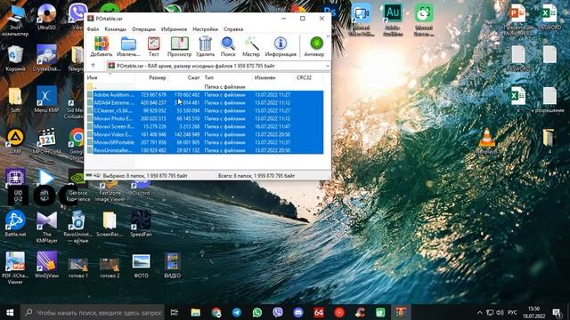The image size is (570, 320).
Task: Click the Поиск (Find) magnifier icon
Action: point(228,46)
